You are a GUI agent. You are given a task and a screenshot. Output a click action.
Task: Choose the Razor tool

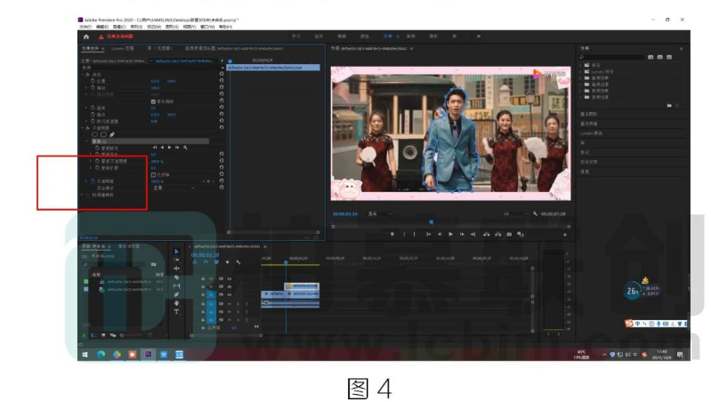click(x=176, y=277)
